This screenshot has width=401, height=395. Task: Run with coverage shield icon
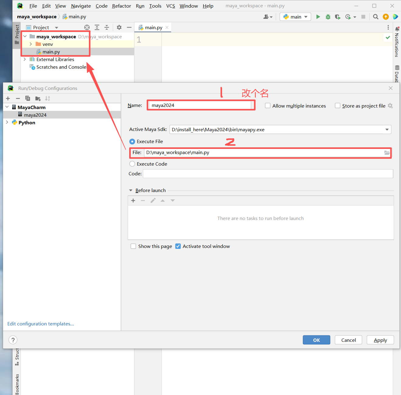coord(337,17)
